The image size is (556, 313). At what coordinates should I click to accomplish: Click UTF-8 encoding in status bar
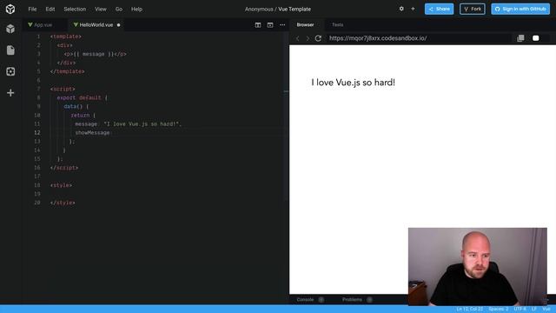pos(520,309)
